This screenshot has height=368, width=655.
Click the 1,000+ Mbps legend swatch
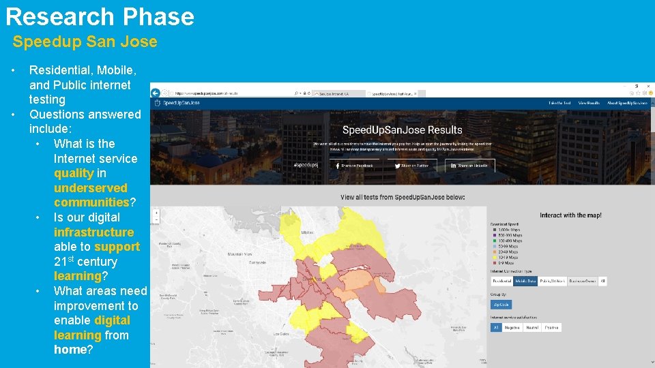[495, 230]
